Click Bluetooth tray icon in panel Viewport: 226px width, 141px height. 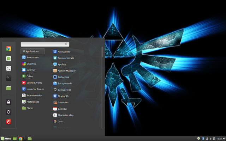click(x=203, y=139)
